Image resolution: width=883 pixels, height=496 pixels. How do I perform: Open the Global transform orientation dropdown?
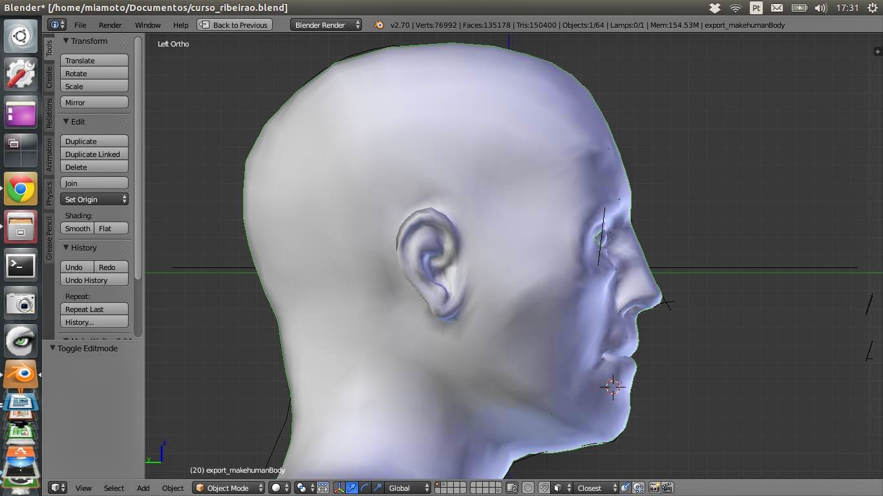coord(408,488)
